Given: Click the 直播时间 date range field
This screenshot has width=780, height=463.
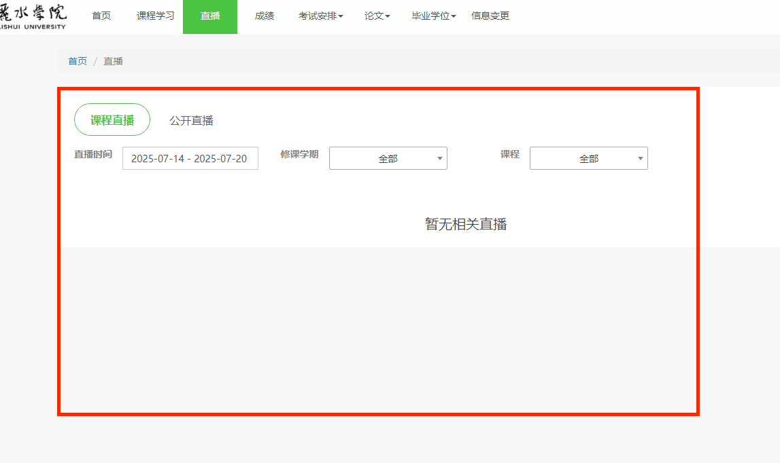Looking at the screenshot, I should click(190, 159).
